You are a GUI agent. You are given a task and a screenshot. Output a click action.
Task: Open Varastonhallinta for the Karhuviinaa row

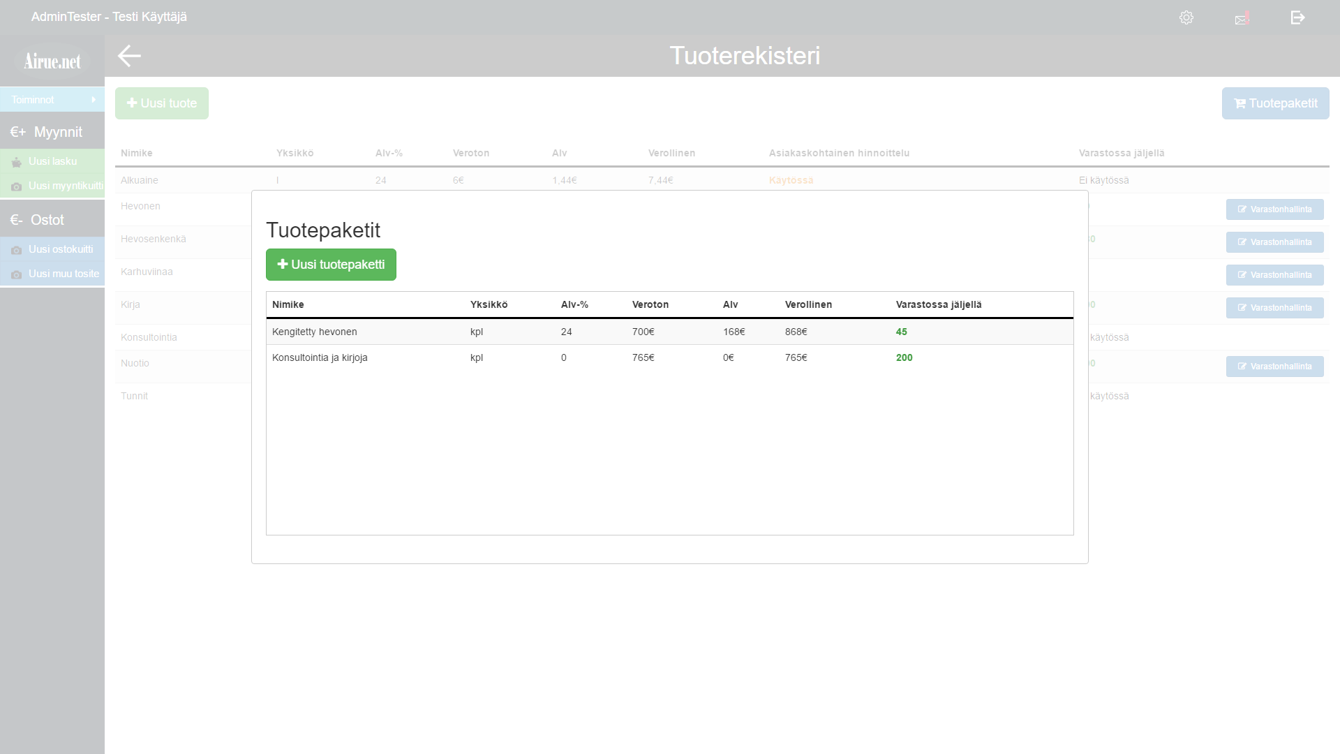point(1274,275)
